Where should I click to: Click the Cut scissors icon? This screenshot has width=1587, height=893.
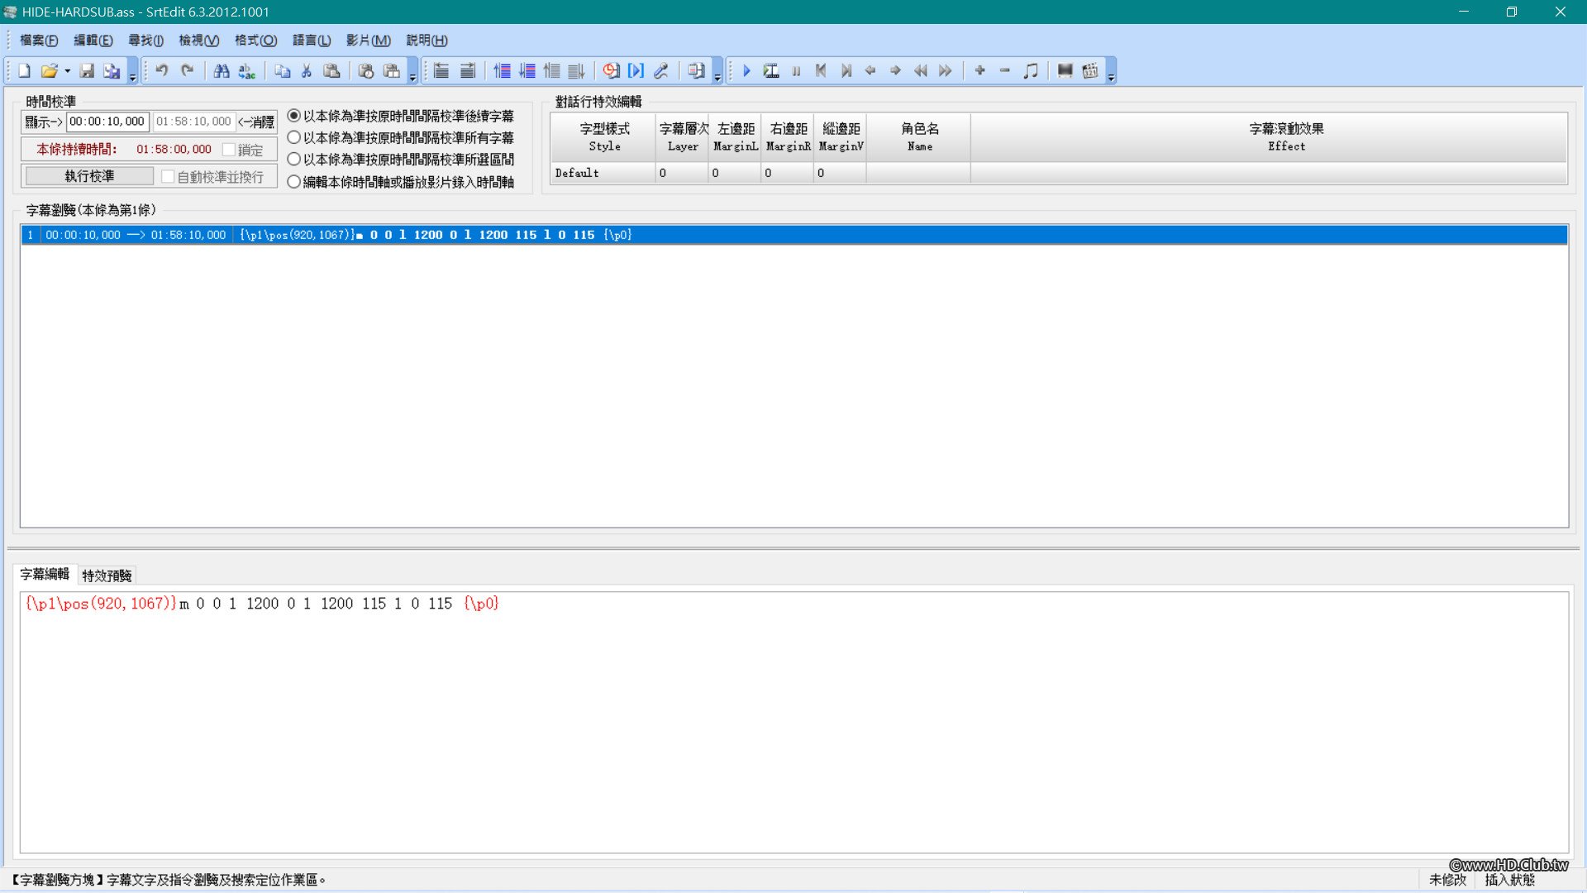(307, 71)
